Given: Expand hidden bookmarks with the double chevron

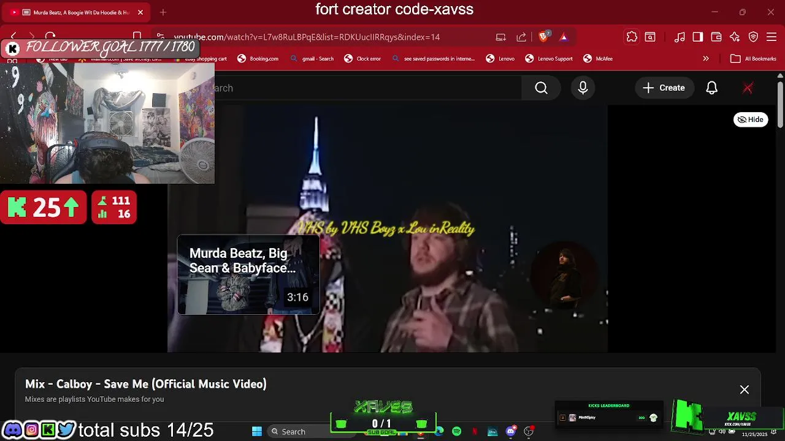Looking at the screenshot, I should (x=706, y=59).
